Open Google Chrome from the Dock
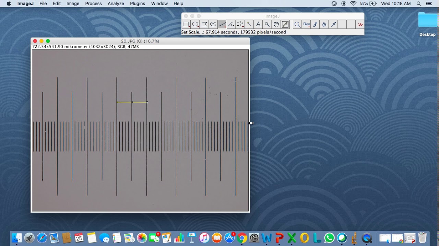The width and height of the screenshot is (439, 246). (x=242, y=237)
